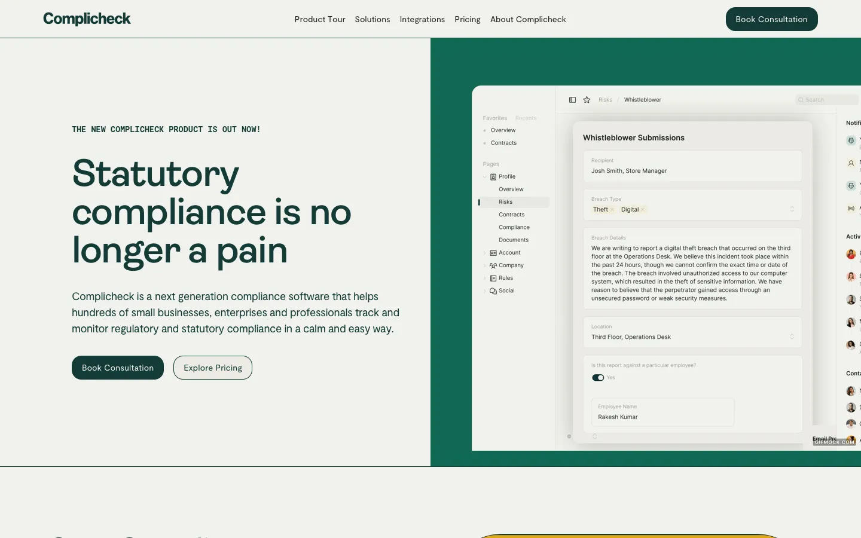Click Book Consultation in the header

pos(771,19)
